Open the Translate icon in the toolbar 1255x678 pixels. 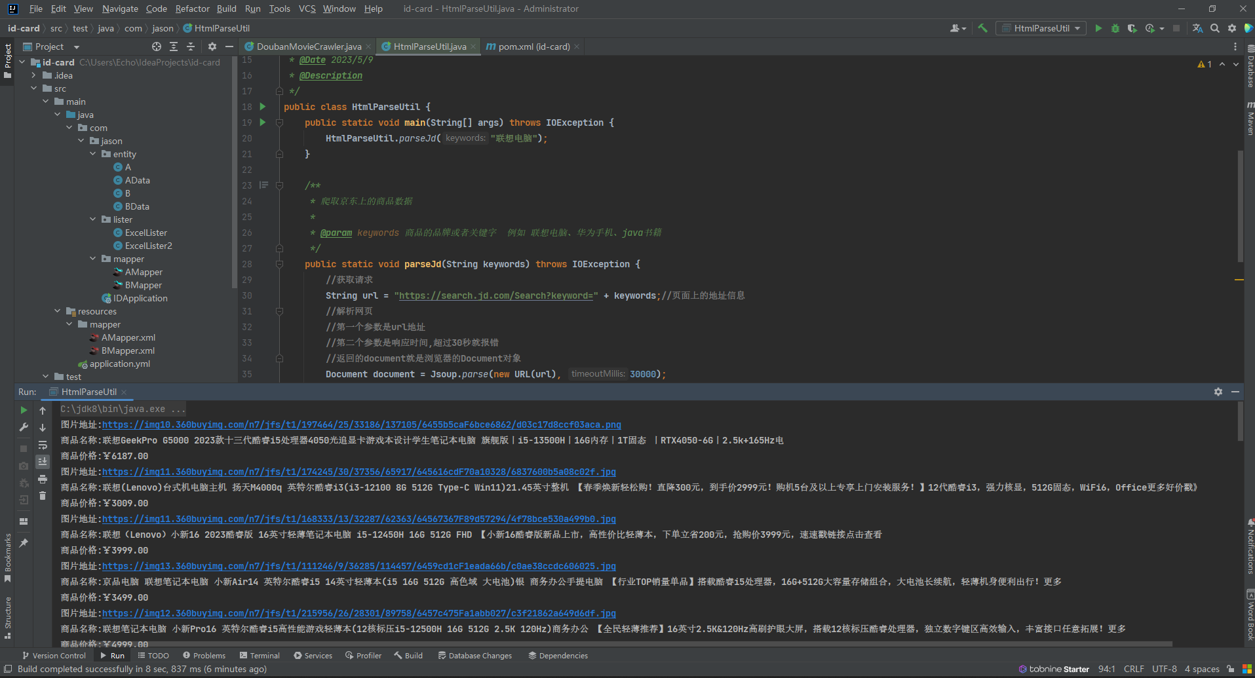tap(1197, 28)
